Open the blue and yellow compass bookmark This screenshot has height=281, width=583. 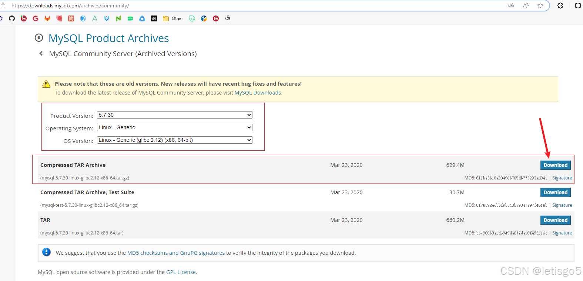(x=204, y=18)
